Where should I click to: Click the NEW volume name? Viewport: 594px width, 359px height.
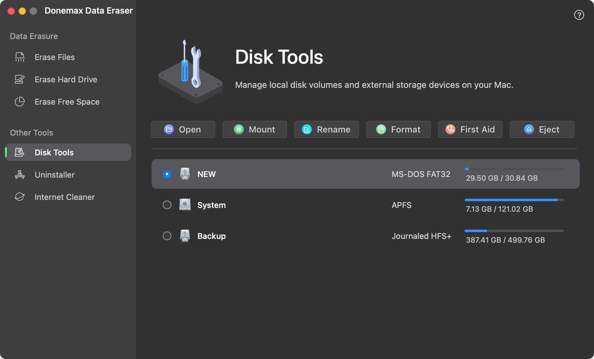click(x=206, y=174)
